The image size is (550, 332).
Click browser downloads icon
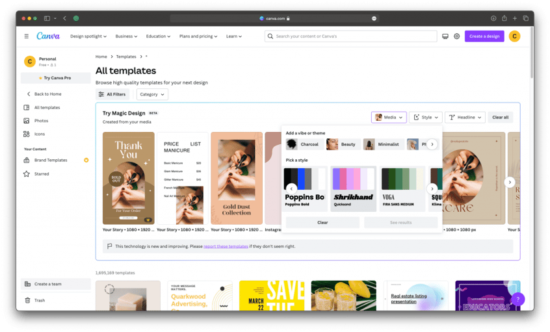(493, 18)
